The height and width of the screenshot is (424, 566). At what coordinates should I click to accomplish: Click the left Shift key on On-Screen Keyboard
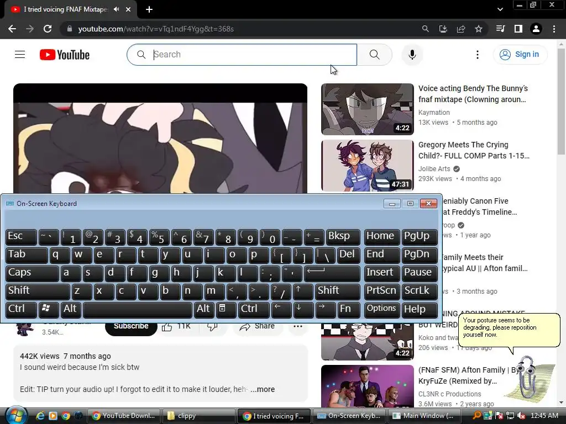point(38,291)
